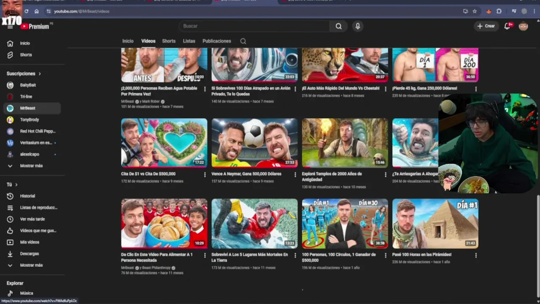The height and width of the screenshot is (304, 540).
Task: Reload the page in browser toolbar
Action: click(27, 11)
